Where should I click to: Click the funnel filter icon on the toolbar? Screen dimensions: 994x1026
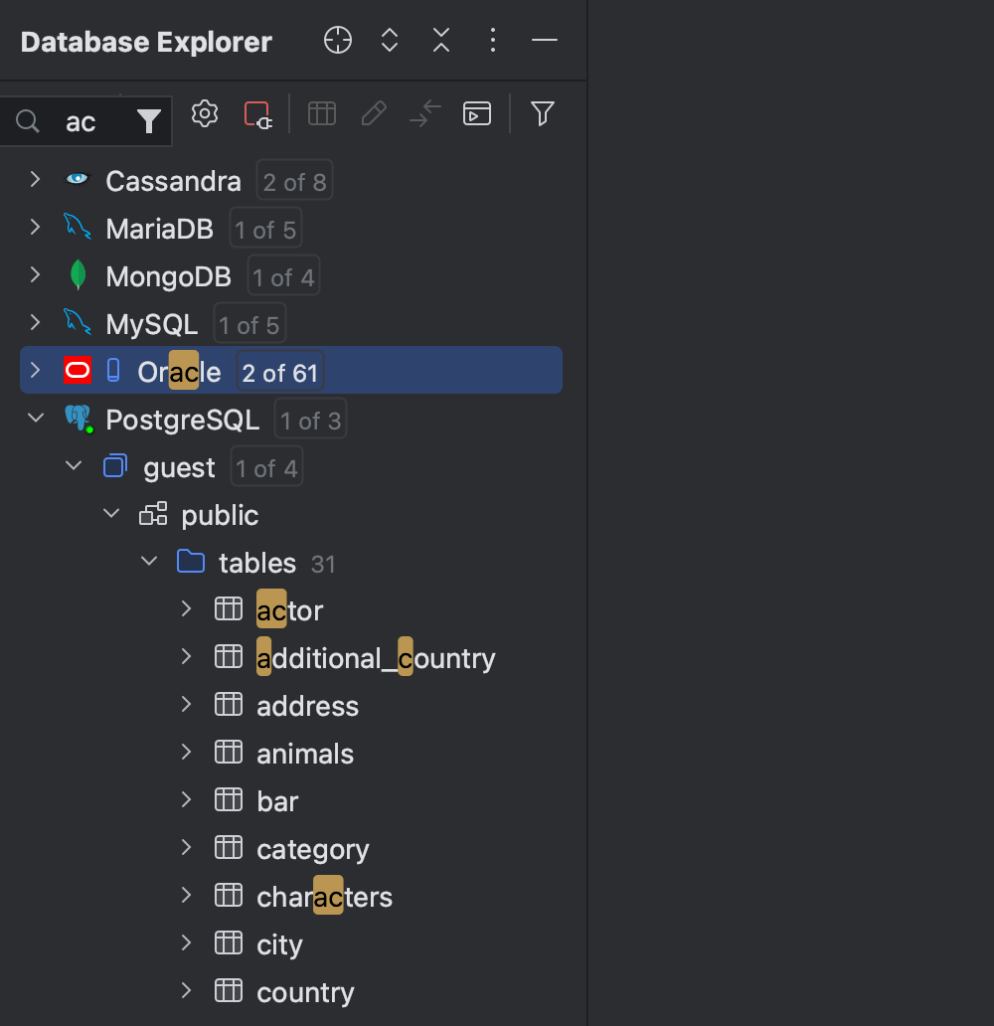tap(542, 113)
